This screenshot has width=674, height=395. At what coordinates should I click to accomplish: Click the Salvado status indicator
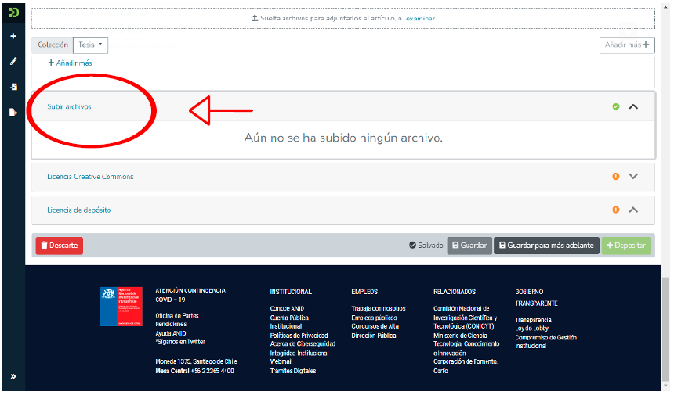coord(426,246)
